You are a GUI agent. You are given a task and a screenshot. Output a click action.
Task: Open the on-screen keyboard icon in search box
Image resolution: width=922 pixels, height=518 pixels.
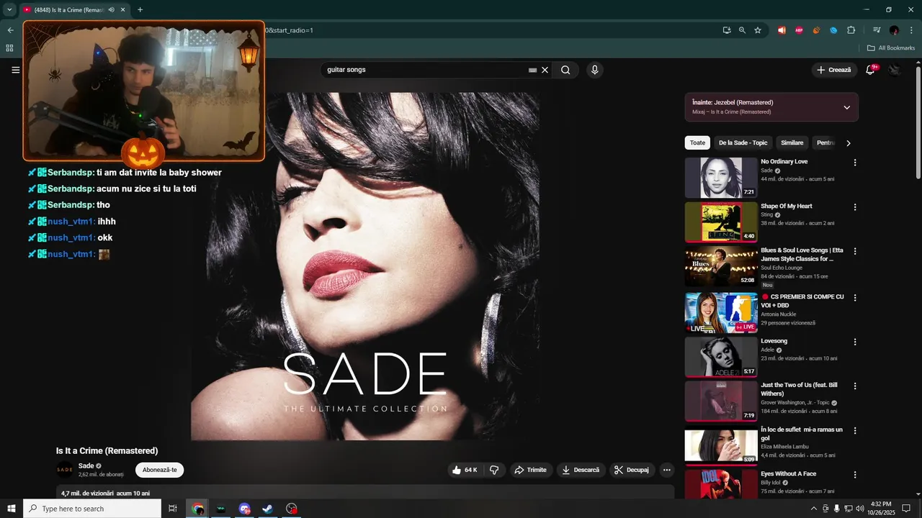point(532,70)
